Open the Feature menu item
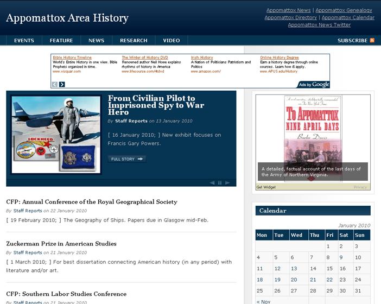Screen dimensions: 381x304 click(x=61, y=41)
